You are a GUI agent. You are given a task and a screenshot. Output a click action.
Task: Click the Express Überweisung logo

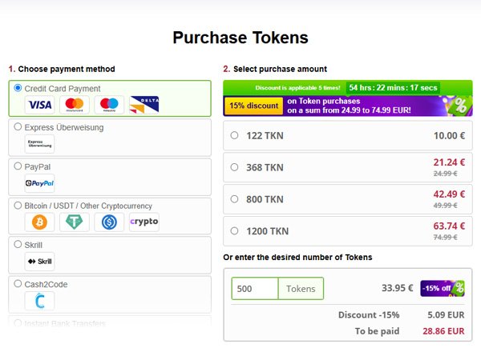[39, 144]
